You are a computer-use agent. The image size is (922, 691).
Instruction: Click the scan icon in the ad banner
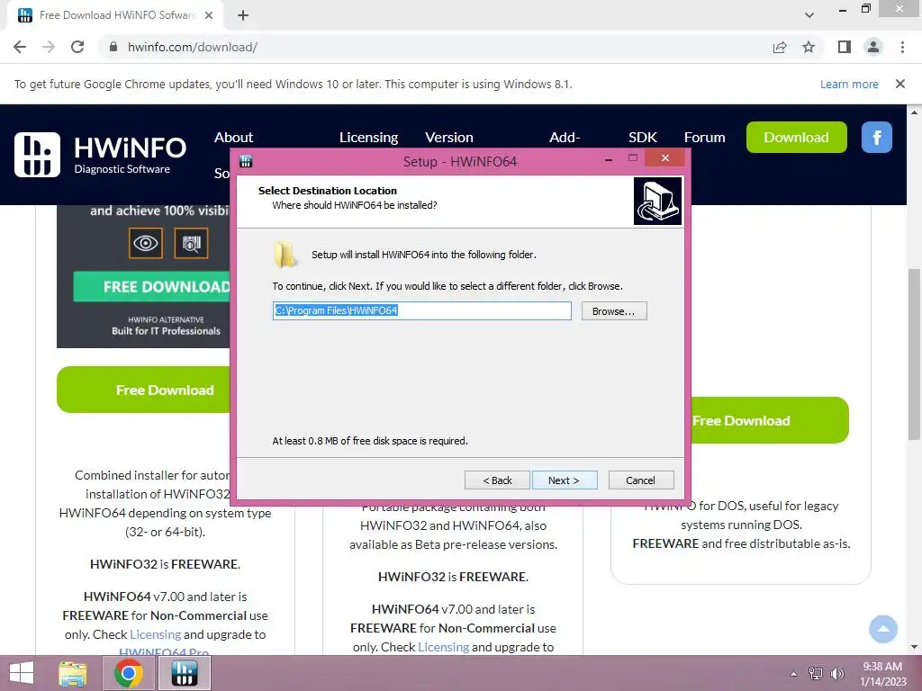(191, 243)
